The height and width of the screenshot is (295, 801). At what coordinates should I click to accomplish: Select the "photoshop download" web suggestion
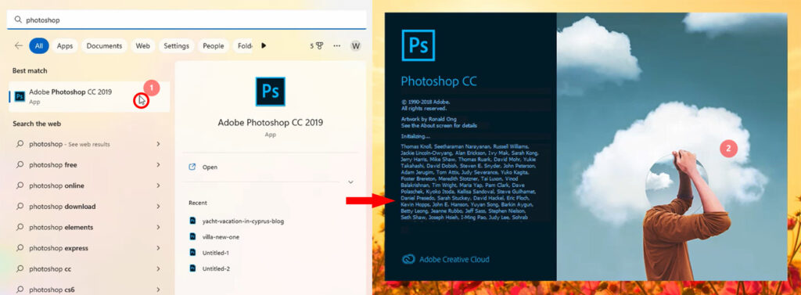click(88, 207)
